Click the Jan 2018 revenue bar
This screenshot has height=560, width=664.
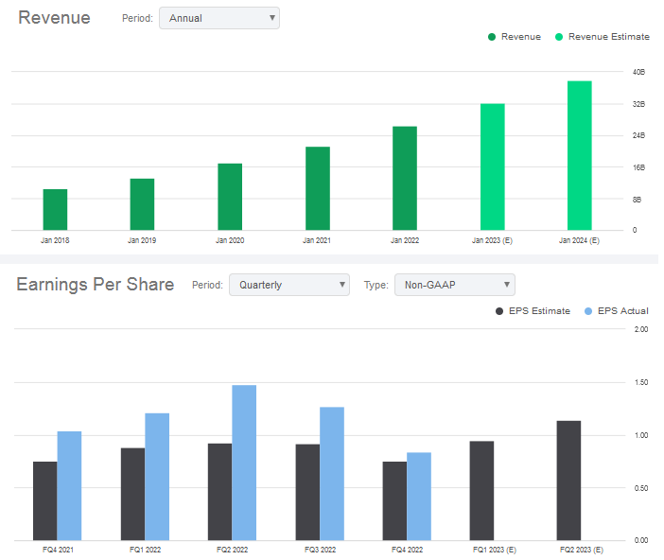[x=55, y=210]
